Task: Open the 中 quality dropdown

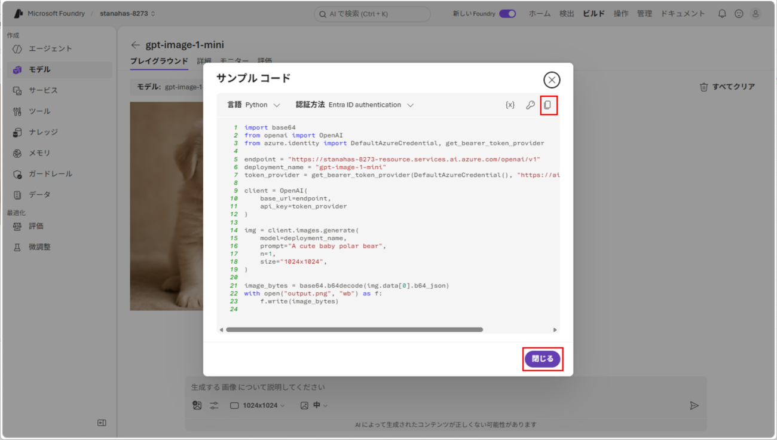Action: pyautogui.click(x=314, y=405)
